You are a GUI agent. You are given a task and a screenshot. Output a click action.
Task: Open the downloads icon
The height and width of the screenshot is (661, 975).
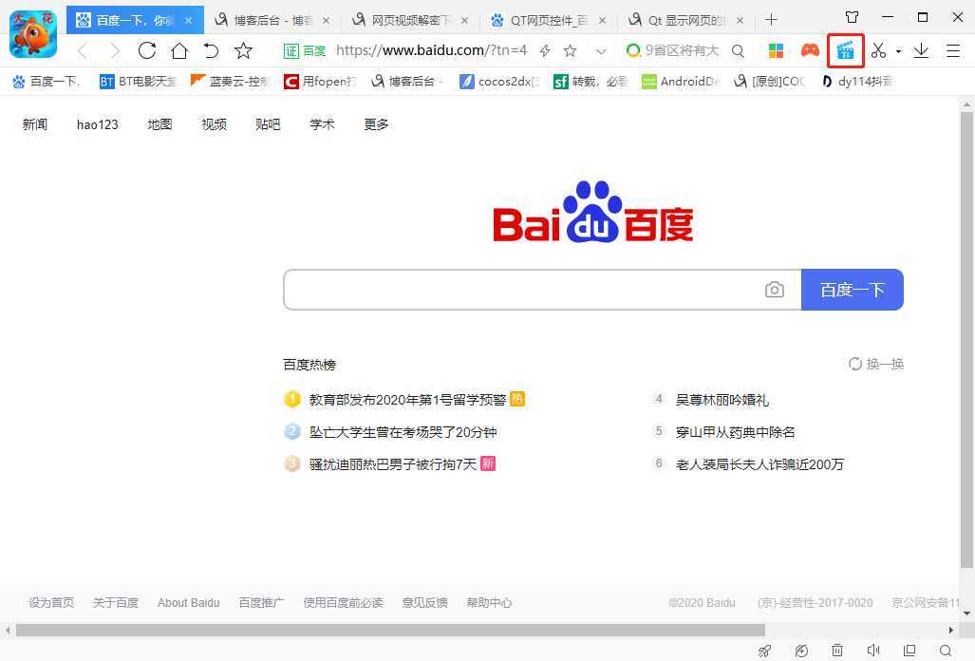pos(921,50)
